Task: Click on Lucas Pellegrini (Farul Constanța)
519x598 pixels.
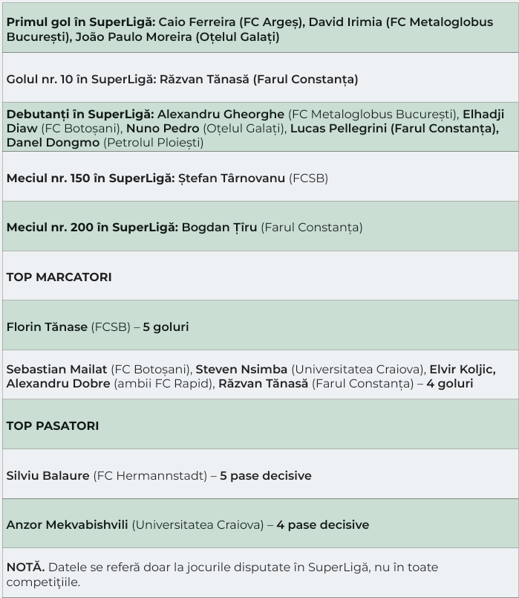Action: pyautogui.click(x=394, y=128)
